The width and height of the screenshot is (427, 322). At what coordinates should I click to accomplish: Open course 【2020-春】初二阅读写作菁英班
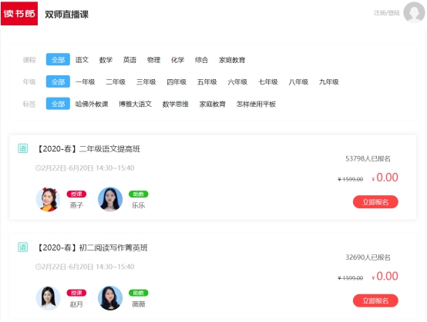pyautogui.click(x=92, y=247)
